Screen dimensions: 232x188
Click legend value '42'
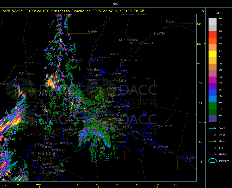220,77
